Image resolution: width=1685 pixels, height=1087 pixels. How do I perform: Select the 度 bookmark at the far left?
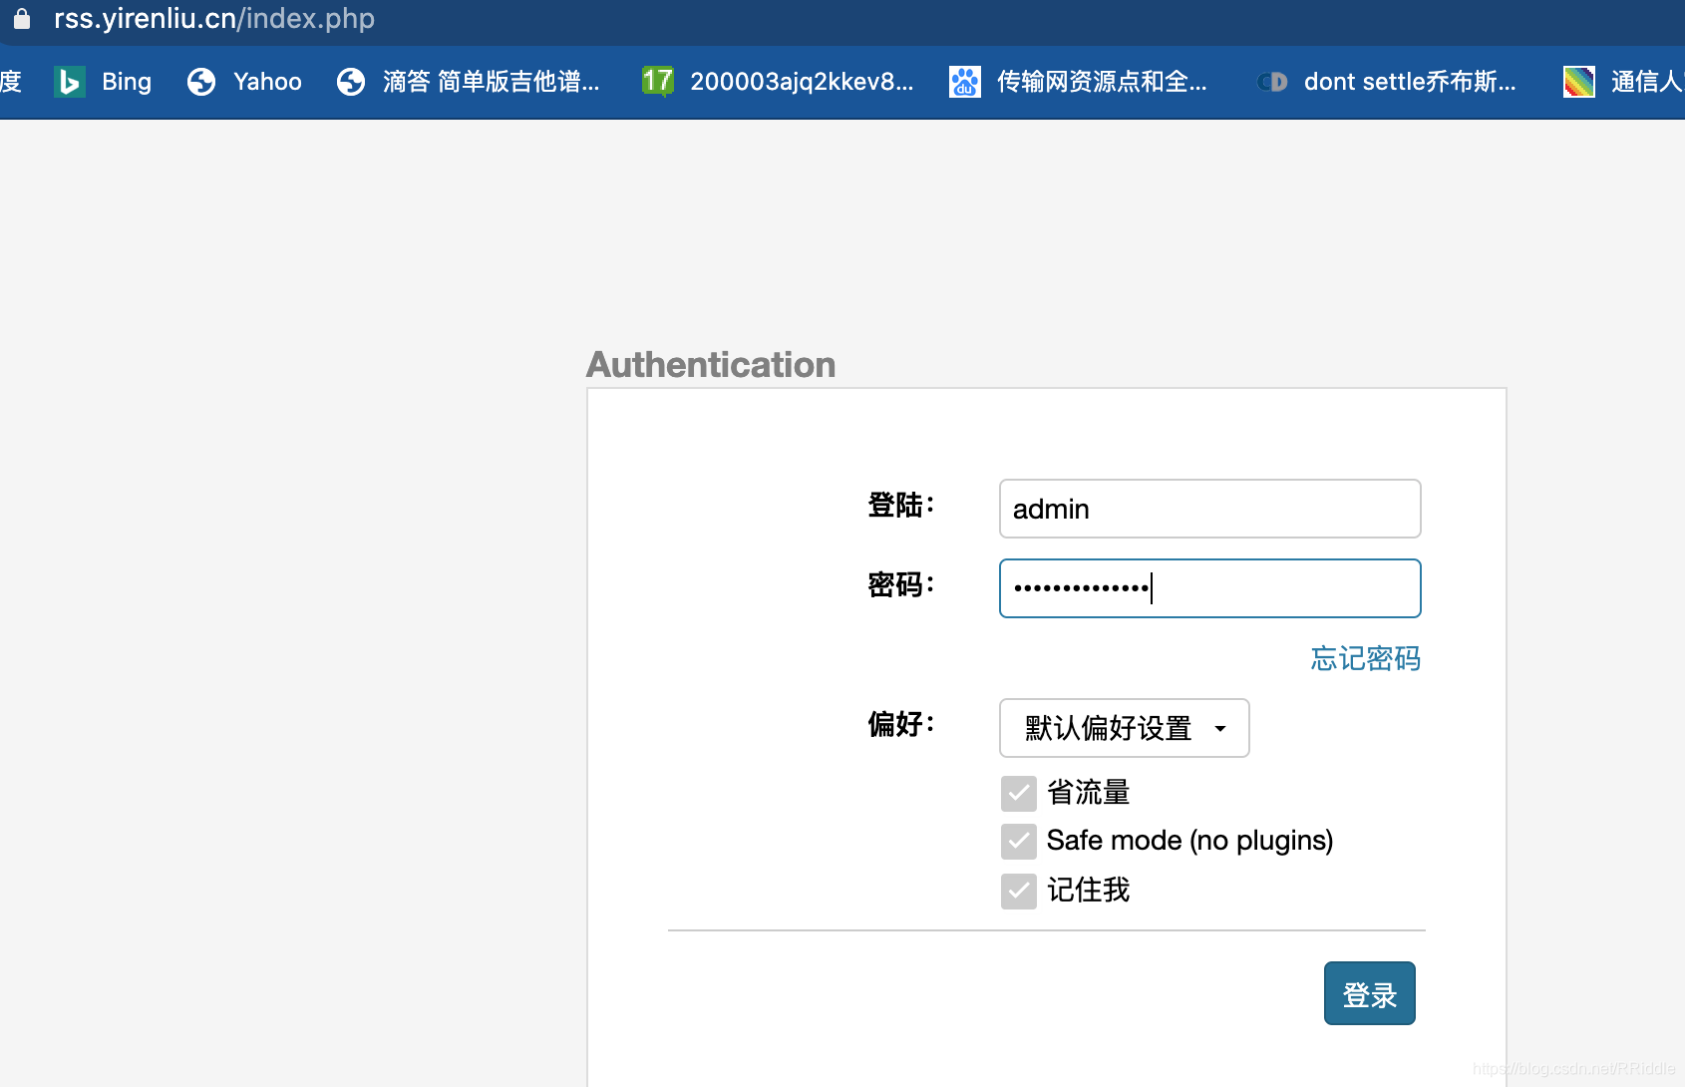coord(12,82)
